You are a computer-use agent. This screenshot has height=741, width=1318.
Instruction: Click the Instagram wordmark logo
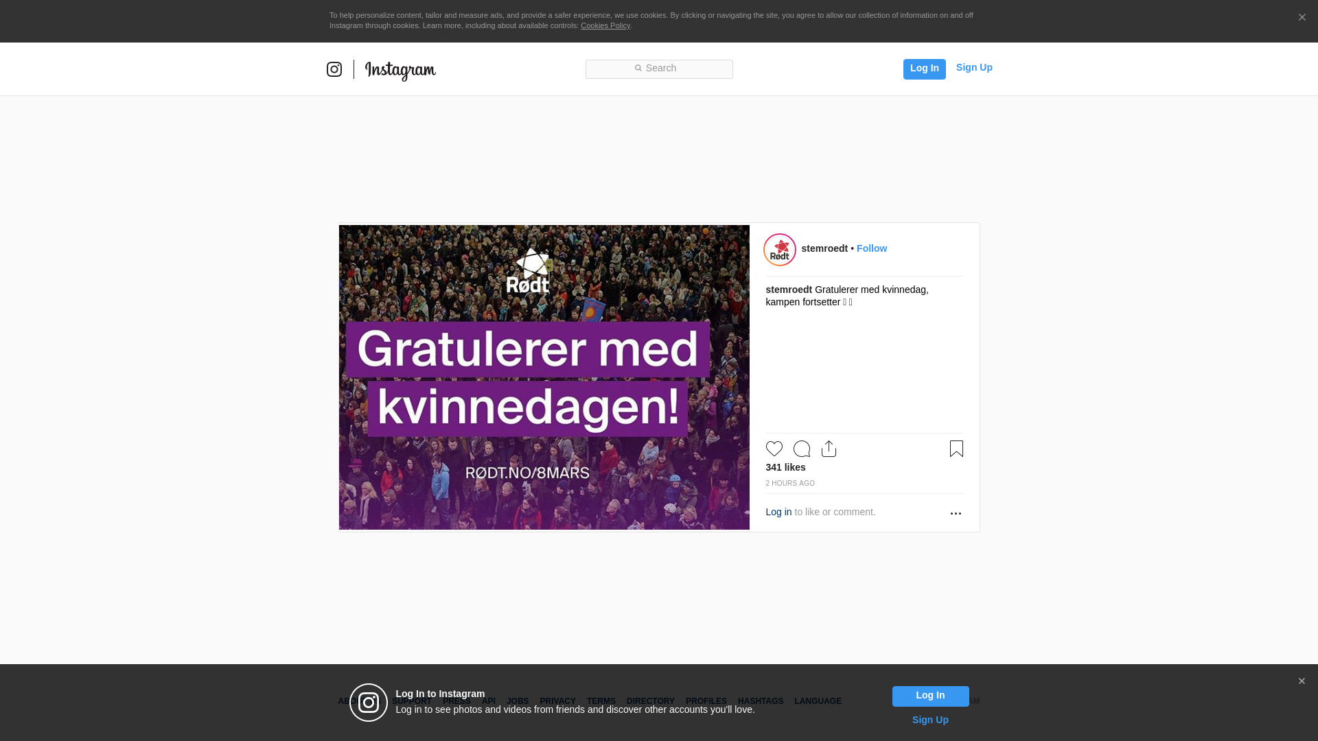point(400,71)
